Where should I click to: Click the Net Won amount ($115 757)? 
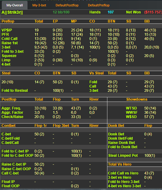tap(153, 12)
